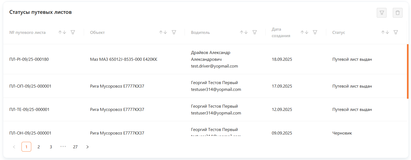Click next page arrow

coord(88,147)
